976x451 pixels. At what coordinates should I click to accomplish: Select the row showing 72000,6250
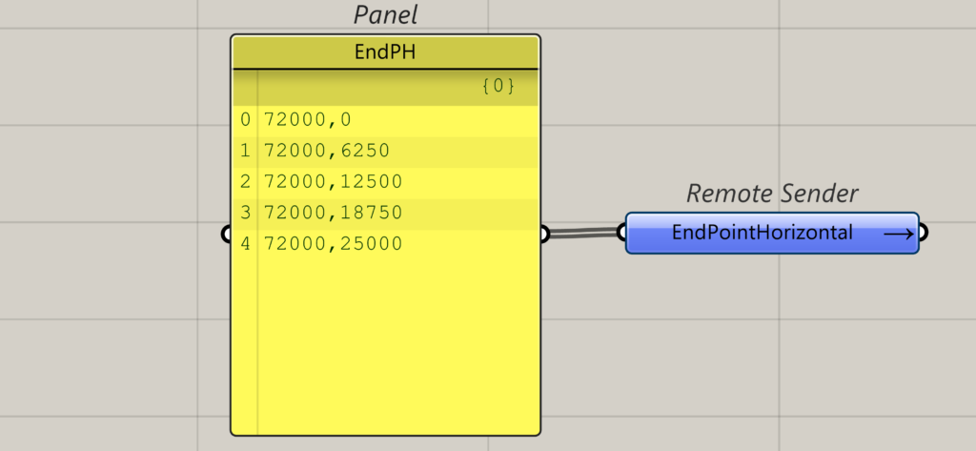coord(327,151)
